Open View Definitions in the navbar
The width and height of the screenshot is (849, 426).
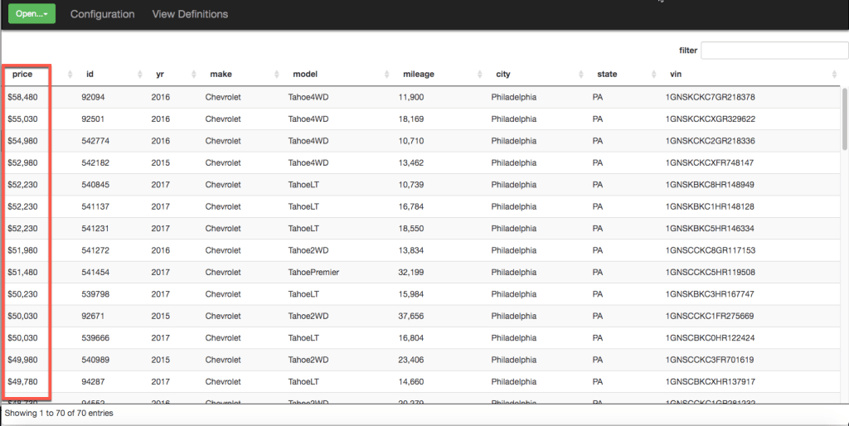coord(190,14)
